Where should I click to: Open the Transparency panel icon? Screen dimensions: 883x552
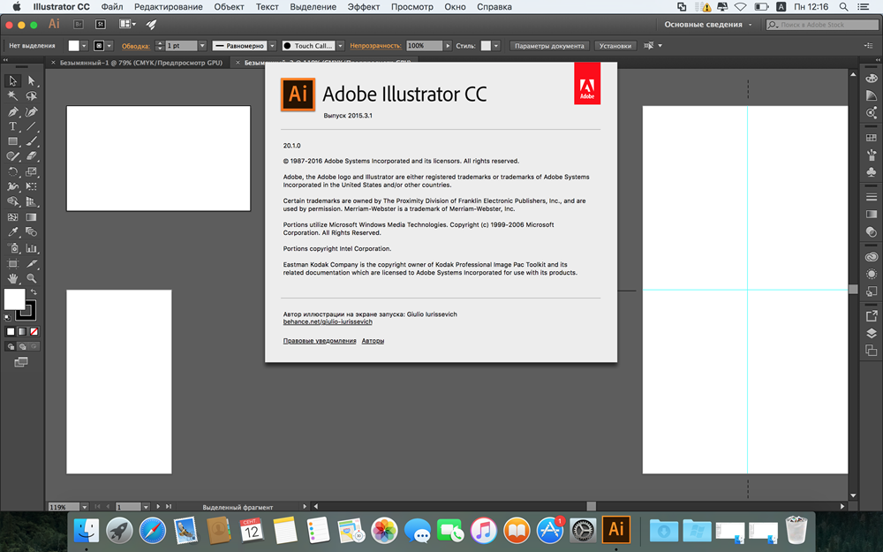click(x=872, y=231)
